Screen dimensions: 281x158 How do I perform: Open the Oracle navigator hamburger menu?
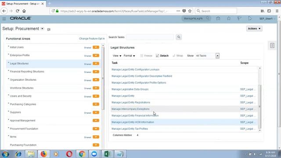point(4,18)
